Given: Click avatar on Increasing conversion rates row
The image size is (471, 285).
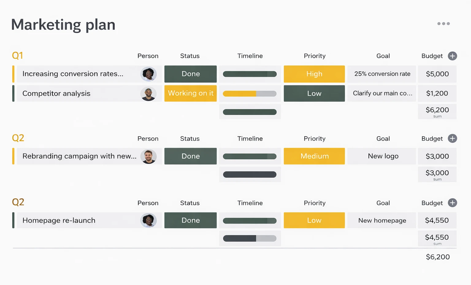Looking at the screenshot, I should (148, 74).
